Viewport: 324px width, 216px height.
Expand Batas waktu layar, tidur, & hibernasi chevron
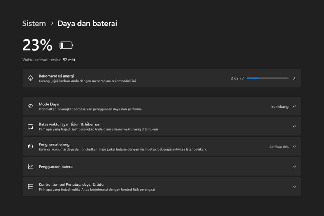click(294, 127)
